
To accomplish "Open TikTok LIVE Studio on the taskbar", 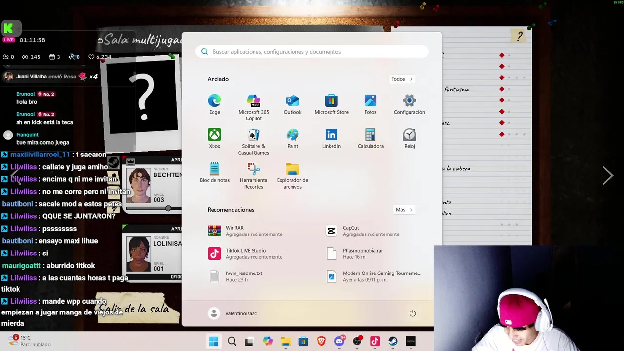I will (x=375, y=341).
